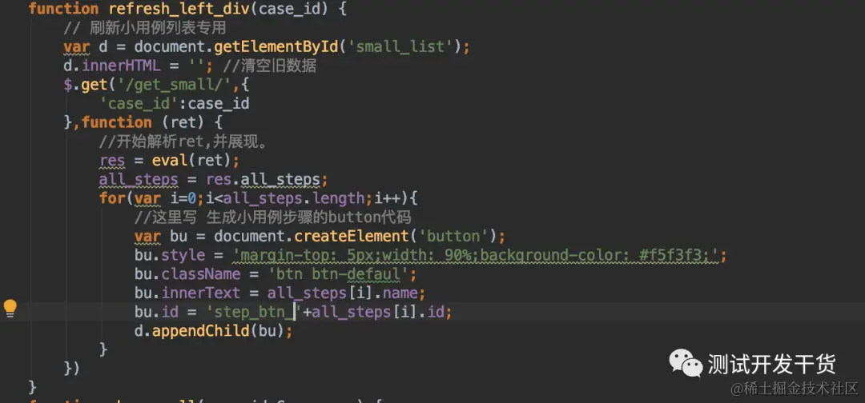Click the comment about 生成小用例步骤的button代码

273,217
